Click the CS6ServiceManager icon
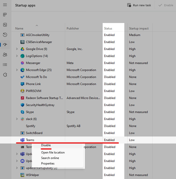Viewport: 176px width, 179px height. [22, 42]
